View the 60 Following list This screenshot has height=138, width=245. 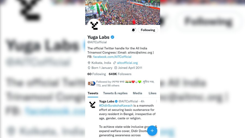(97, 74)
